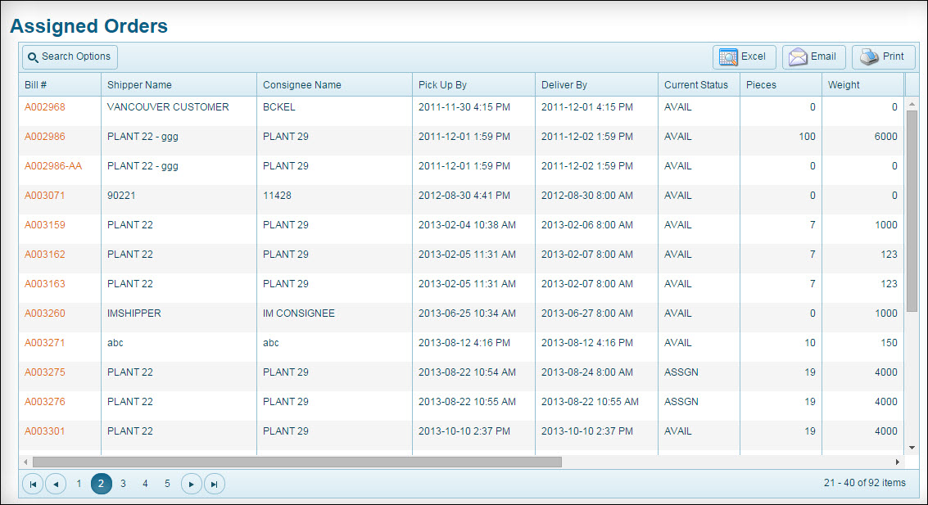Sort by Consignee Name column header
Image resolution: width=928 pixels, height=505 pixels.
click(x=334, y=84)
